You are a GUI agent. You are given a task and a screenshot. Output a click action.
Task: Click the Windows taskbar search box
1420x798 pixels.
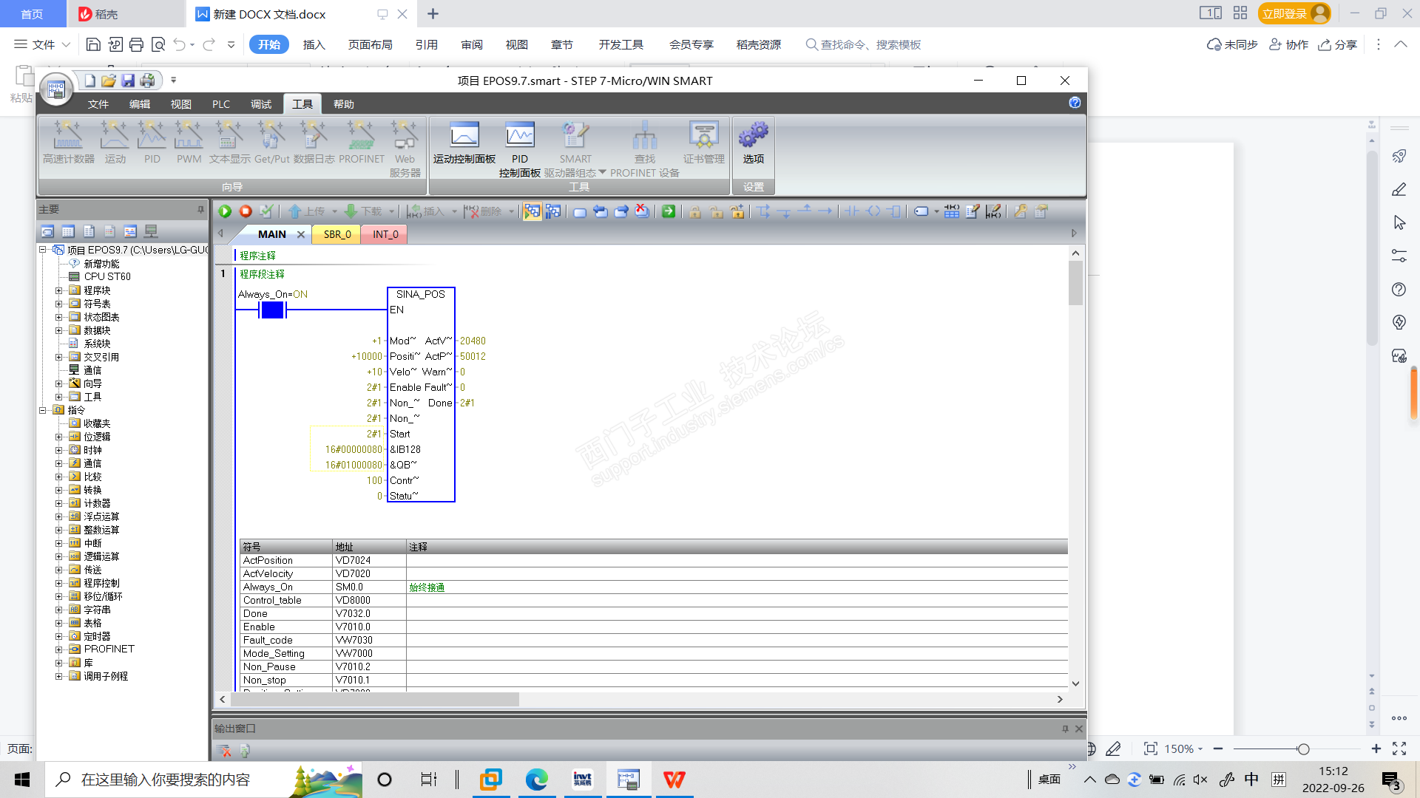[x=166, y=780]
